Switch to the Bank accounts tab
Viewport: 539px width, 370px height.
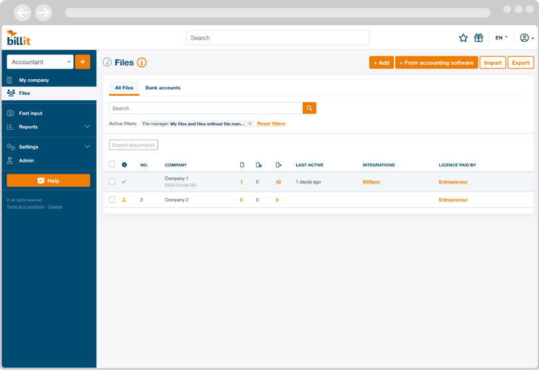[162, 88]
